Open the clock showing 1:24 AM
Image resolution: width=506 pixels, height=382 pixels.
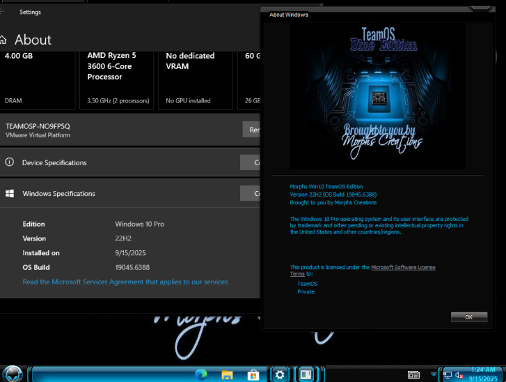(x=483, y=374)
